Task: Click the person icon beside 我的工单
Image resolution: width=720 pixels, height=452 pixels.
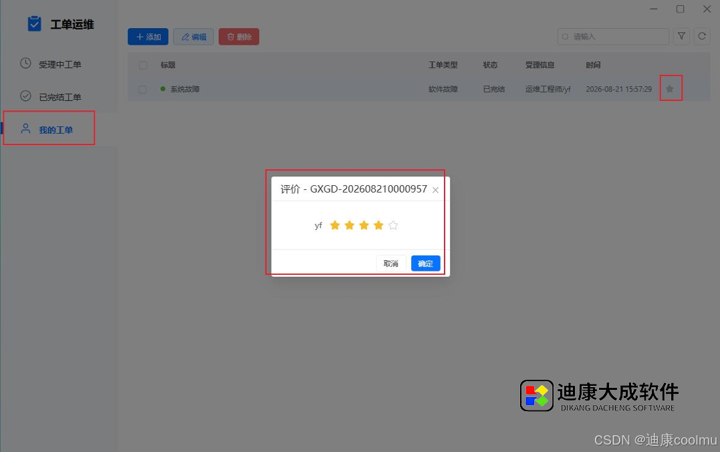Action: (25, 128)
